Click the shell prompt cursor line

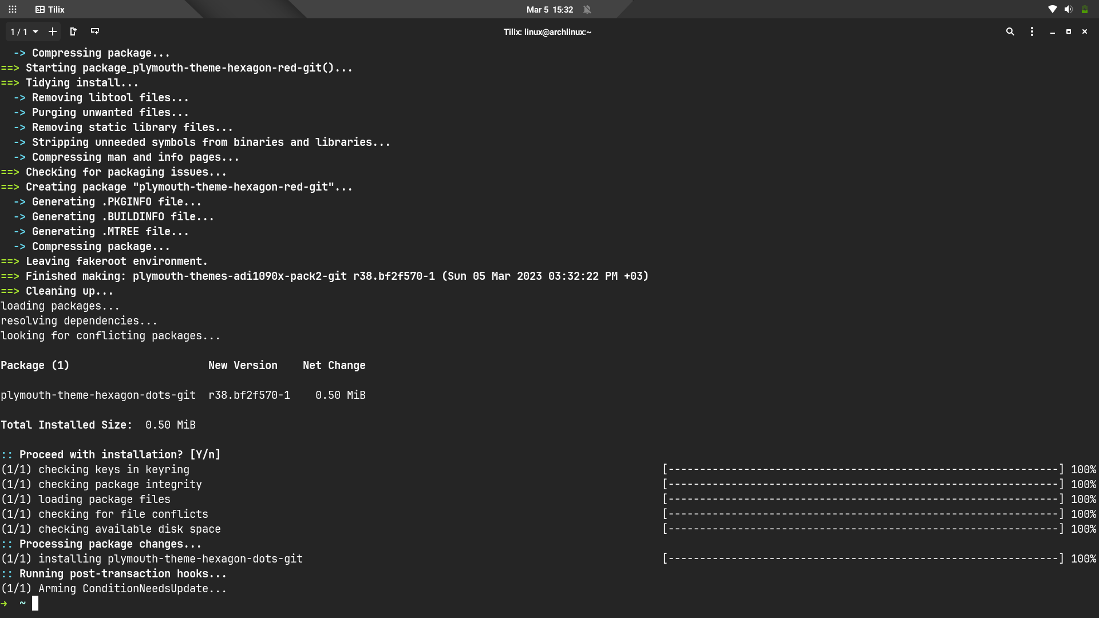pos(34,603)
